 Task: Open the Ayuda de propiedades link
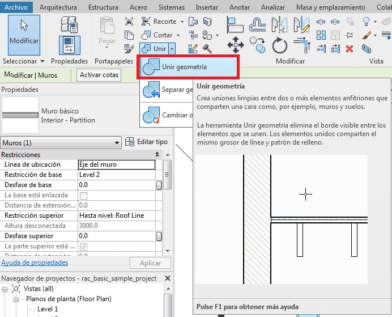click(x=35, y=263)
